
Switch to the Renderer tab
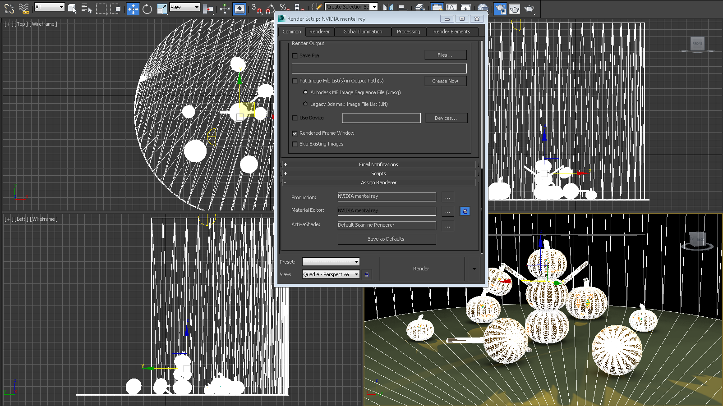320,32
